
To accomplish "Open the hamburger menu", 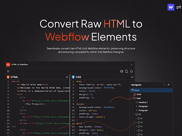I will 8,71.
